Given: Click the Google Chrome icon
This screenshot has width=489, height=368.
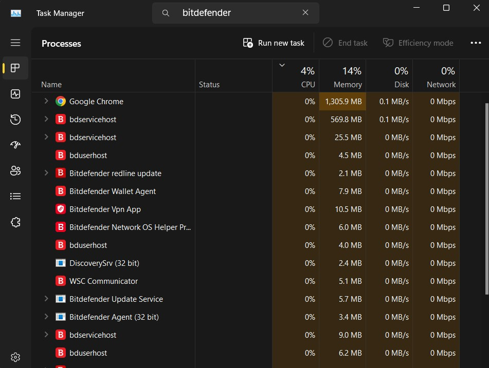Looking at the screenshot, I should pyautogui.click(x=61, y=102).
